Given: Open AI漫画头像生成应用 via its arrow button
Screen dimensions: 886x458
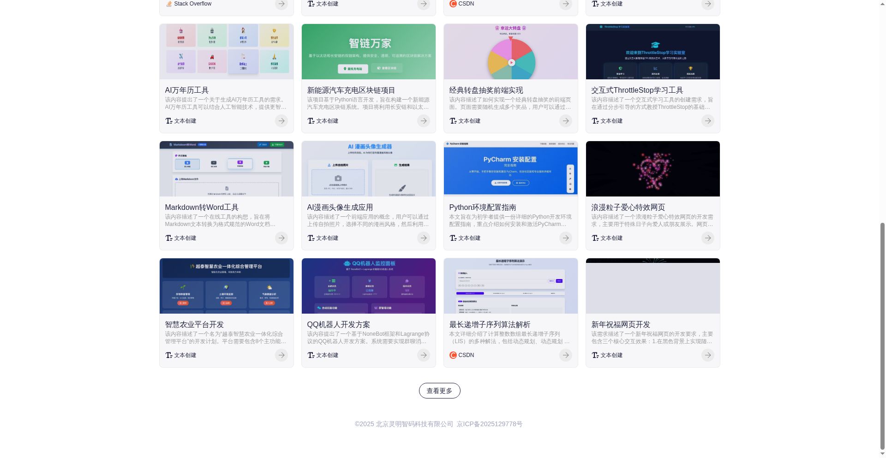Looking at the screenshot, I should (423, 238).
